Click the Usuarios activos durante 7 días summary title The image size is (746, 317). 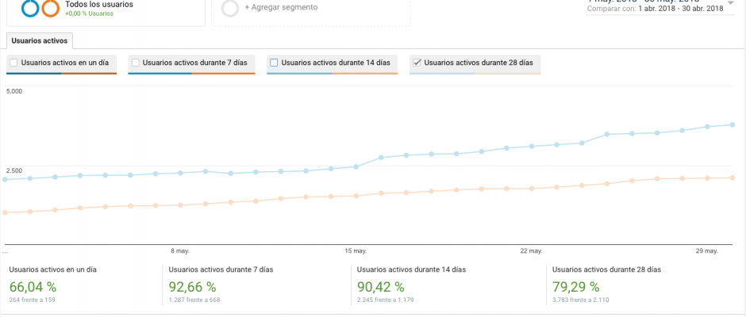(221, 269)
